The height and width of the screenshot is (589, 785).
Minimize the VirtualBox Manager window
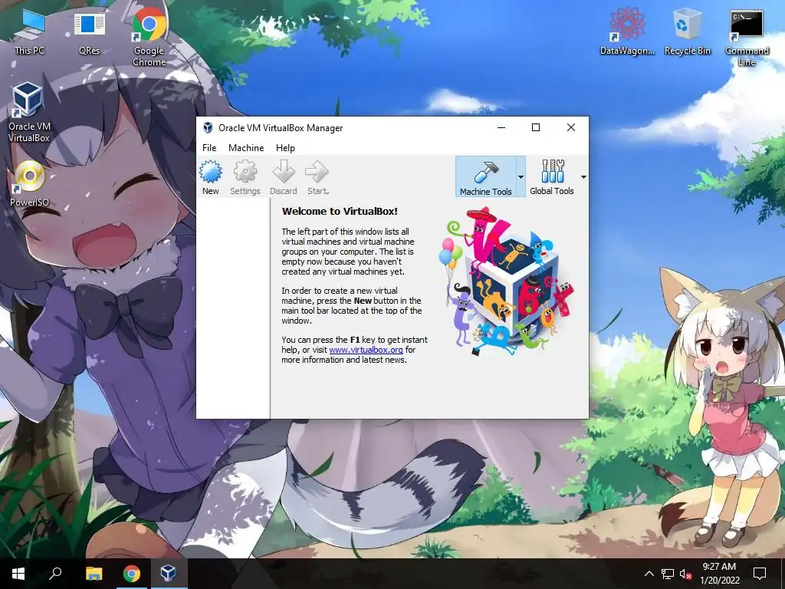click(501, 127)
